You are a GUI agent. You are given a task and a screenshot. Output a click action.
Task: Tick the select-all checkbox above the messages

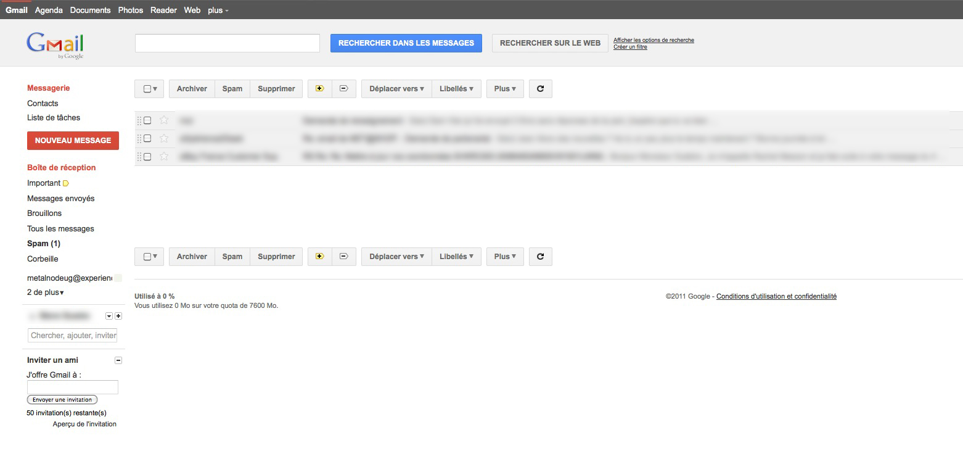click(x=147, y=89)
